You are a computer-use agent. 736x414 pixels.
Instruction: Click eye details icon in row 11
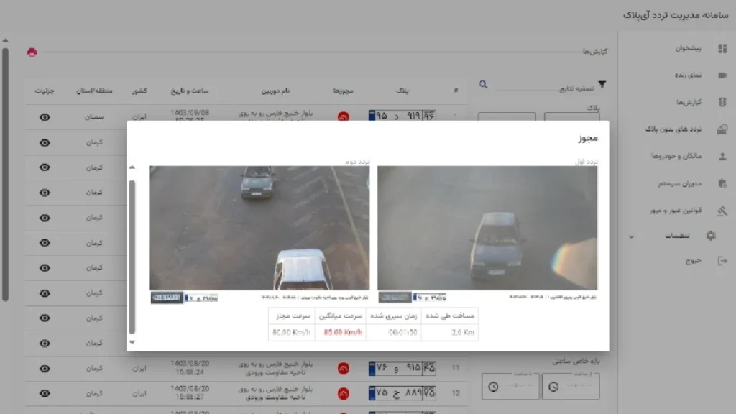click(x=45, y=369)
